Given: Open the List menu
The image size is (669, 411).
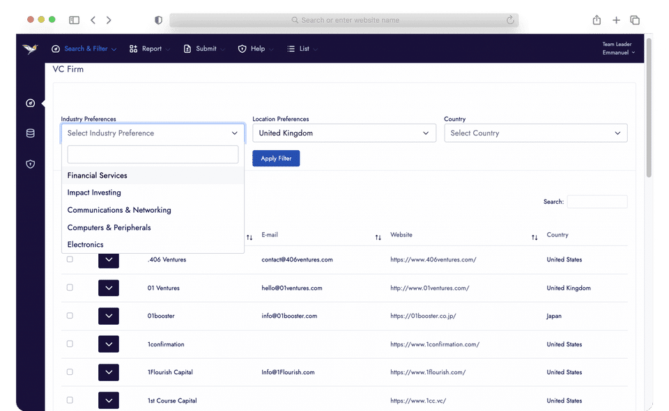Looking at the screenshot, I should [x=302, y=49].
